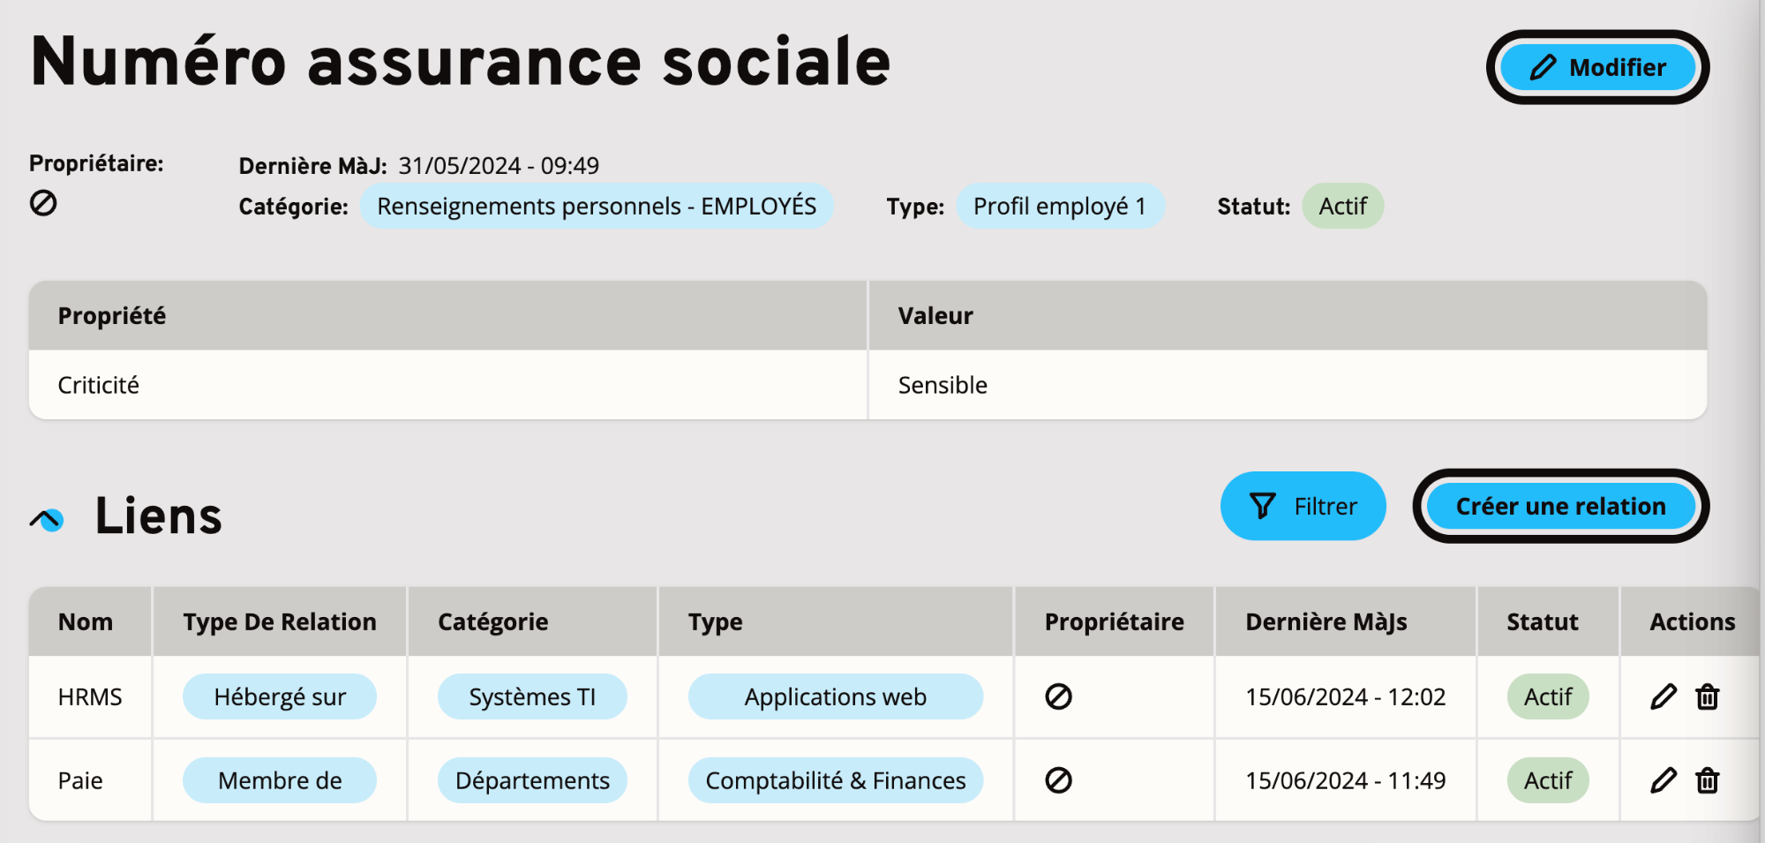Open the Systèmes TI category tag
The width and height of the screenshot is (1765, 843).
point(532,696)
